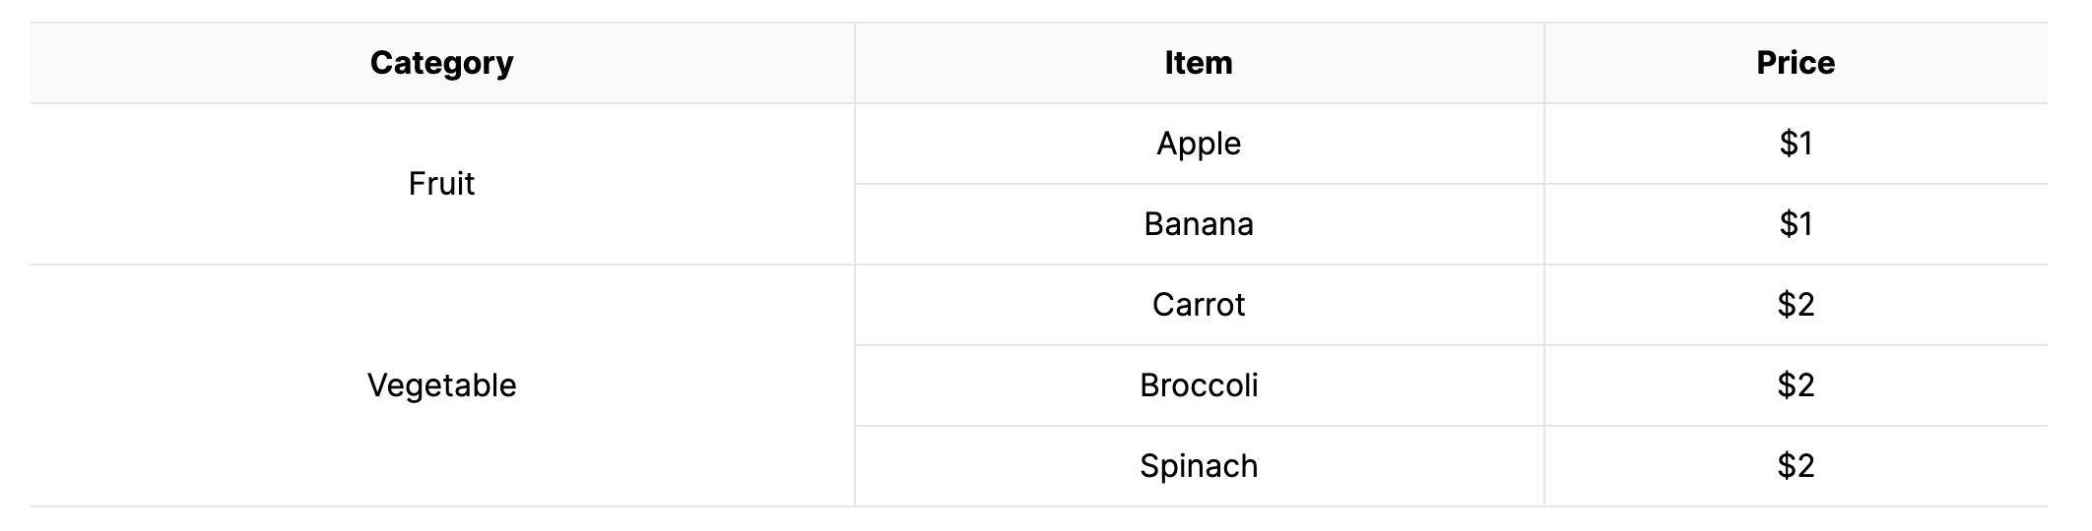Click divider between Item and Price headers
This screenshot has width=2092, height=531.
pos(1544,63)
